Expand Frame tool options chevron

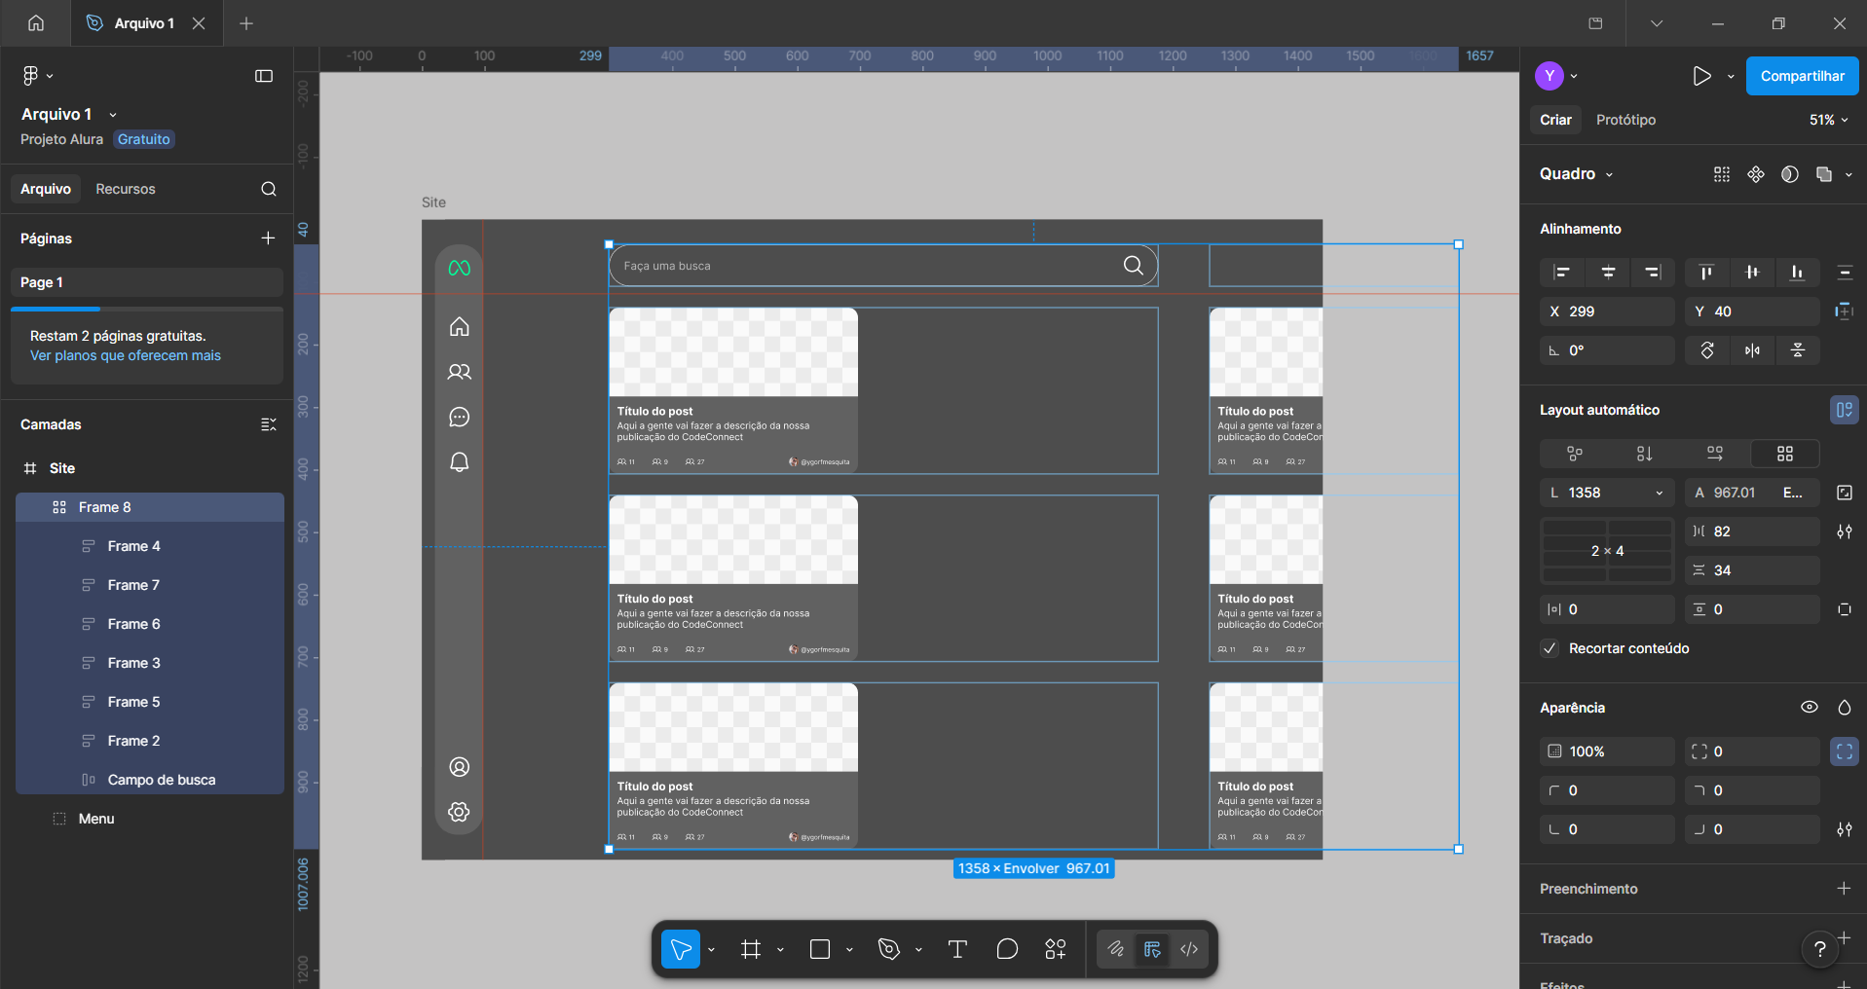click(x=780, y=949)
